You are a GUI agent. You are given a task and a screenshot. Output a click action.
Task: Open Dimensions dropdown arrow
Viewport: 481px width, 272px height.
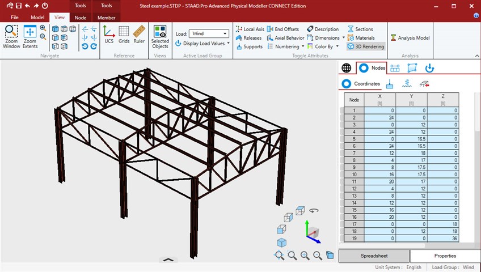(x=344, y=37)
